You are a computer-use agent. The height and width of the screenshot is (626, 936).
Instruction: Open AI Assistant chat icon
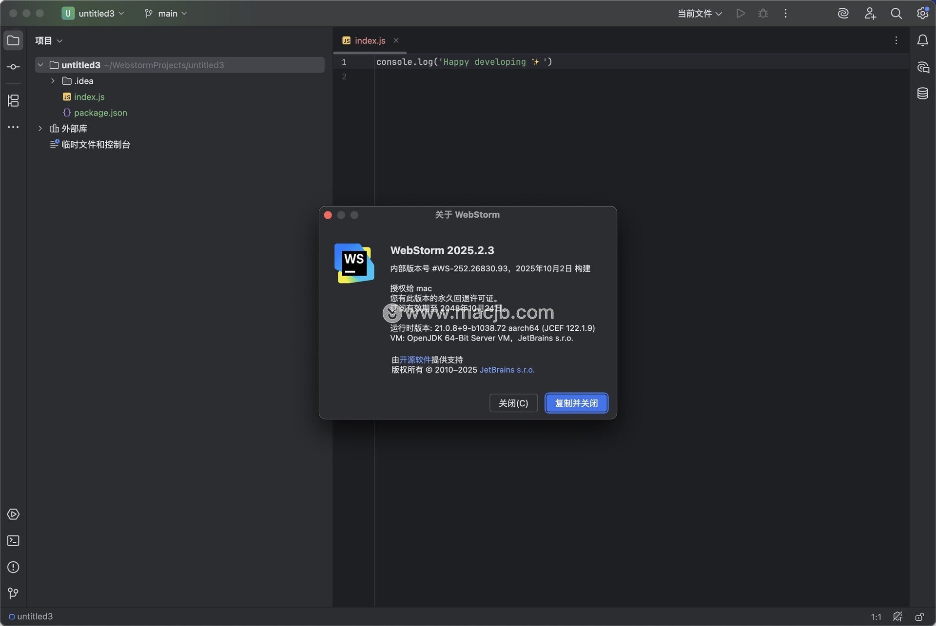coord(922,67)
